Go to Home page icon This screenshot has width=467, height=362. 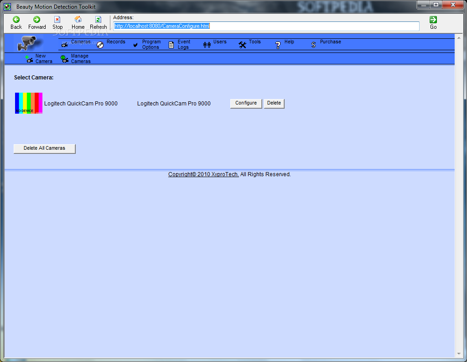(x=78, y=19)
